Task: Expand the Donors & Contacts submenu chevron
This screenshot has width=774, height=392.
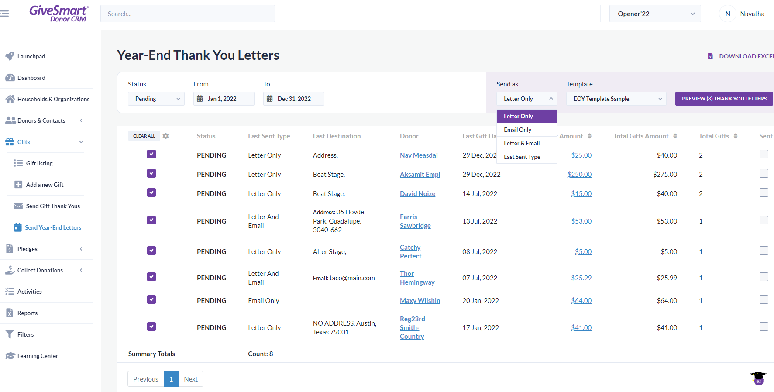Action: click(x=81, y=120)
